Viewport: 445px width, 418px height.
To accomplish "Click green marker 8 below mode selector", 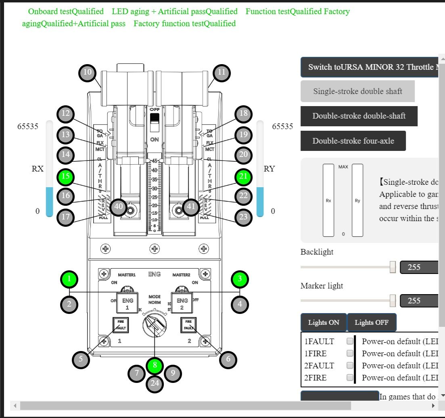I will tap(155, 366).
